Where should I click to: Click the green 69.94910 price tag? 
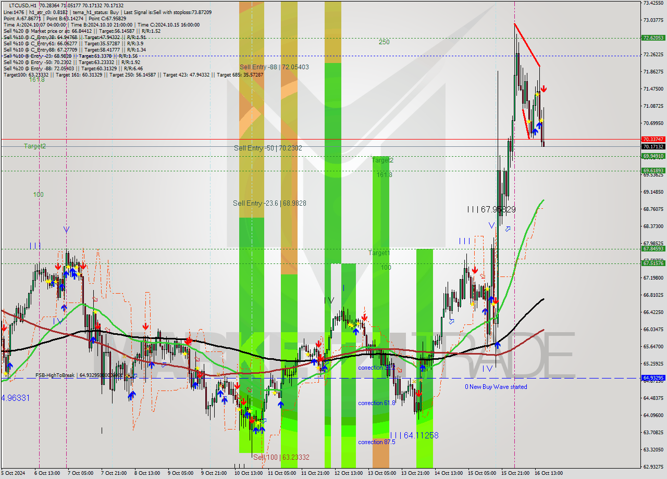653,156
